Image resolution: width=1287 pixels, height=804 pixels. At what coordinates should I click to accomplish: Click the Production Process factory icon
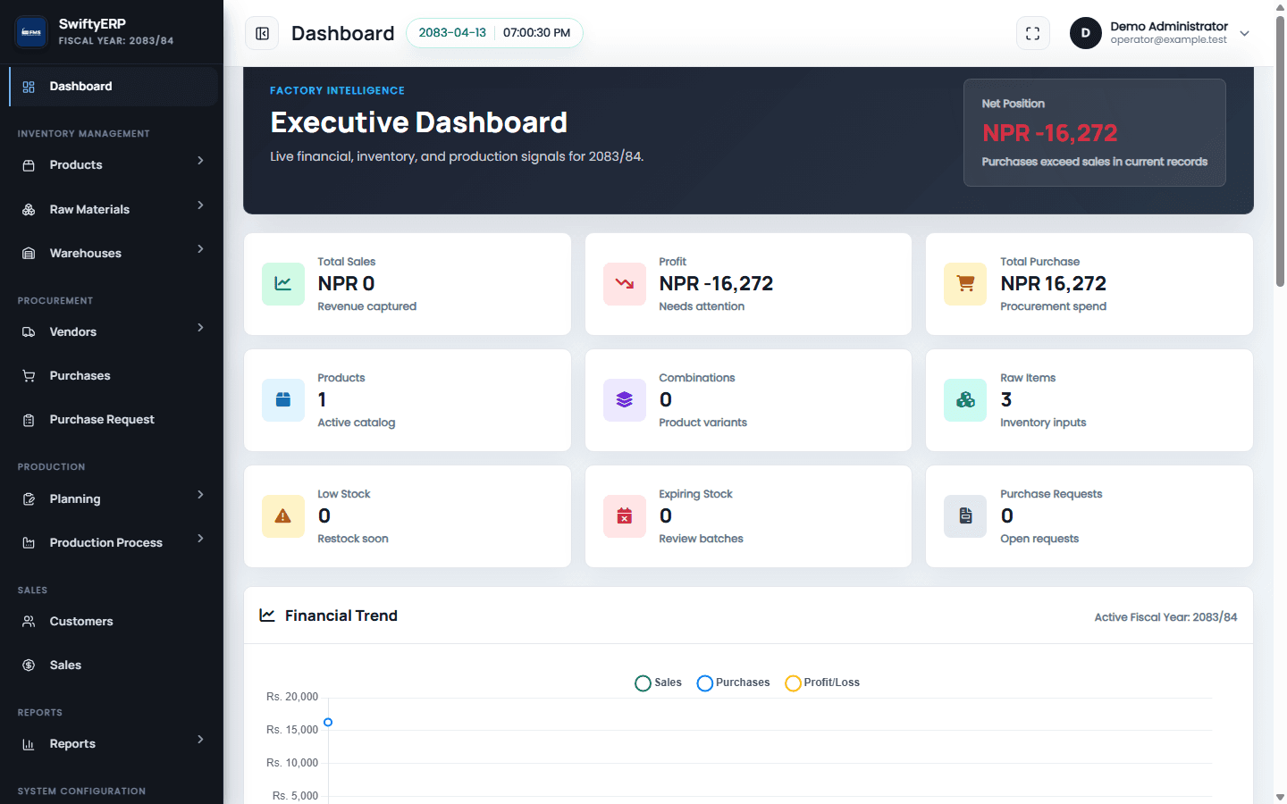[29, 543]
